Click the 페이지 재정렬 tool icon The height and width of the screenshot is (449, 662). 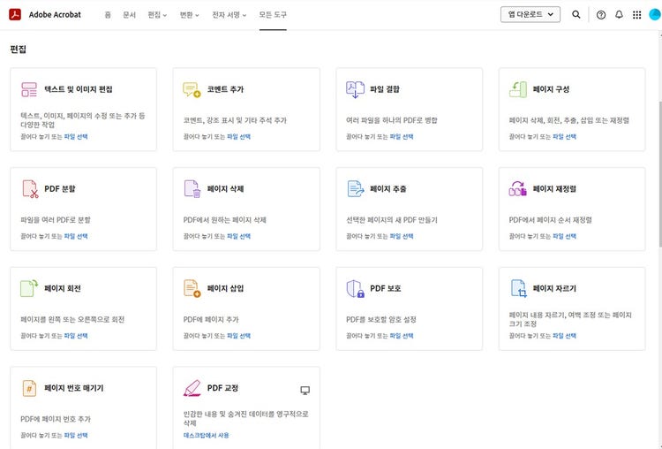(x=518, y=188)
